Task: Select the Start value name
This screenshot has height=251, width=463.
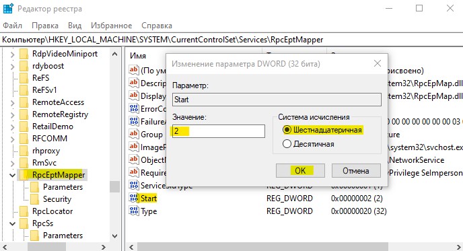Action: click(x=149, y=199)
